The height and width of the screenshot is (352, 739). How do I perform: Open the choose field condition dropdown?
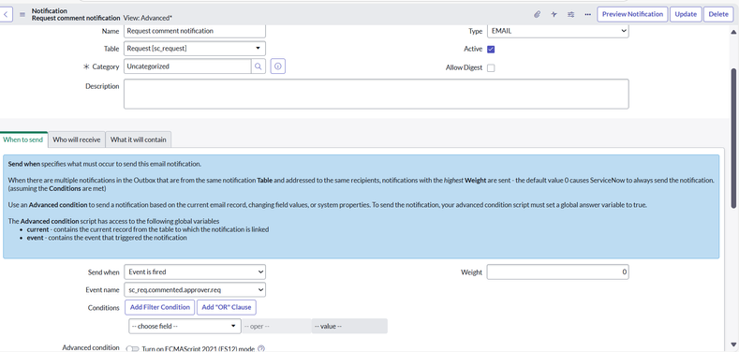185,326
